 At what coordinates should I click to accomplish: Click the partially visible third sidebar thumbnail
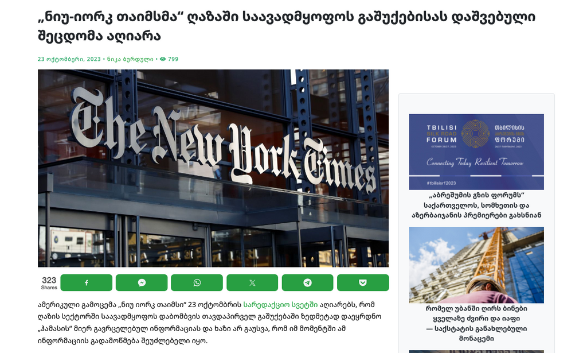[476, 351]
